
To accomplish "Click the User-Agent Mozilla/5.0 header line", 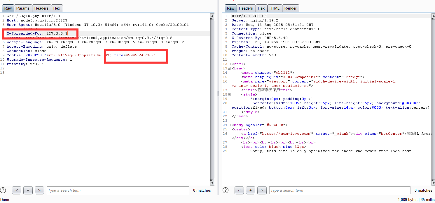I will [98, 25].
